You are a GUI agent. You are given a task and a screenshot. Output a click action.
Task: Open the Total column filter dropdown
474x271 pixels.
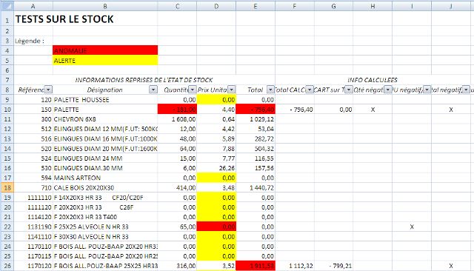[x=270, y=90]
